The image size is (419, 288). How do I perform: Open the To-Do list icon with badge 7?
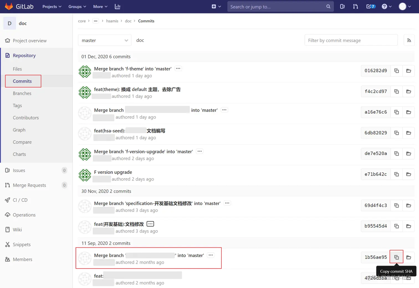click(x=371, y=7)
